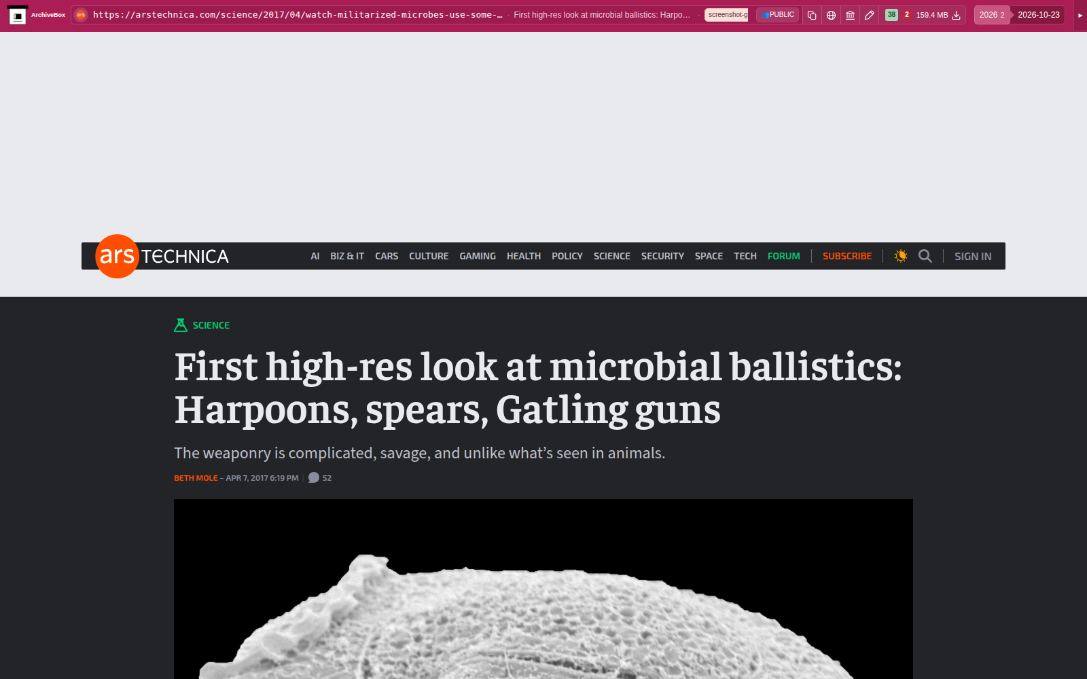Click the SUBSCRIBE link

click(847, 256)
